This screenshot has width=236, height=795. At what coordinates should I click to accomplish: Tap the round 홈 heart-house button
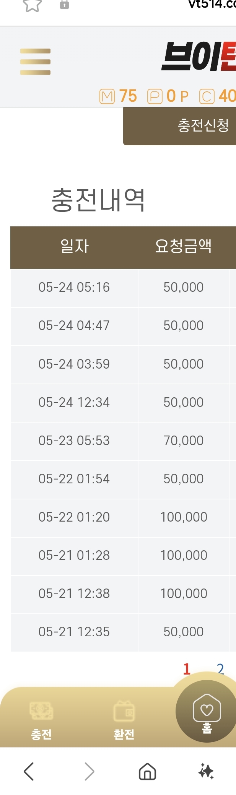pyautogui.click(x=207, y=711)
